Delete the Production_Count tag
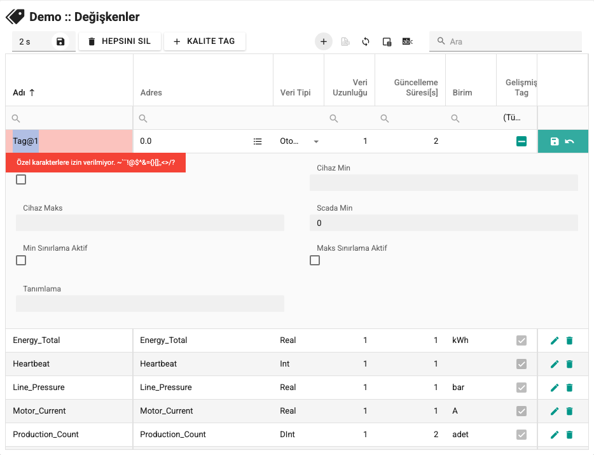Viewport: 594px width, 455px height. [569, 435]
